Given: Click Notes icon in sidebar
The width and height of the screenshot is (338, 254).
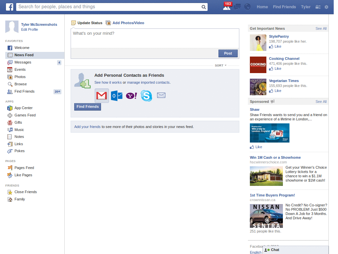Looking at the screenshot, I should (10, 137).
